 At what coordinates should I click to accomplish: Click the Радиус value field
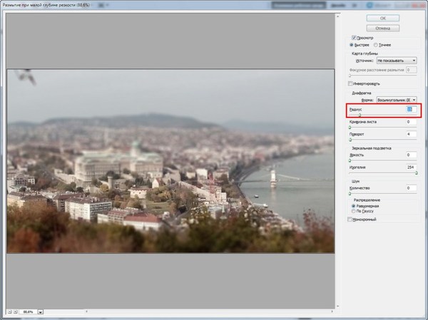408,110
